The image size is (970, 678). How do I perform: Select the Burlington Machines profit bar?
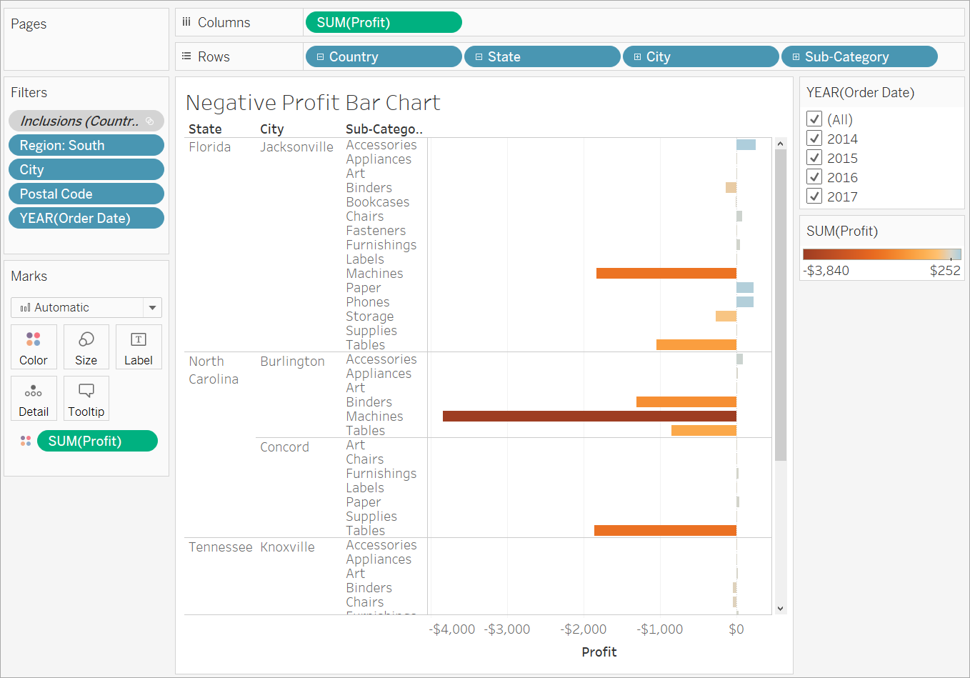pos(589,416)
